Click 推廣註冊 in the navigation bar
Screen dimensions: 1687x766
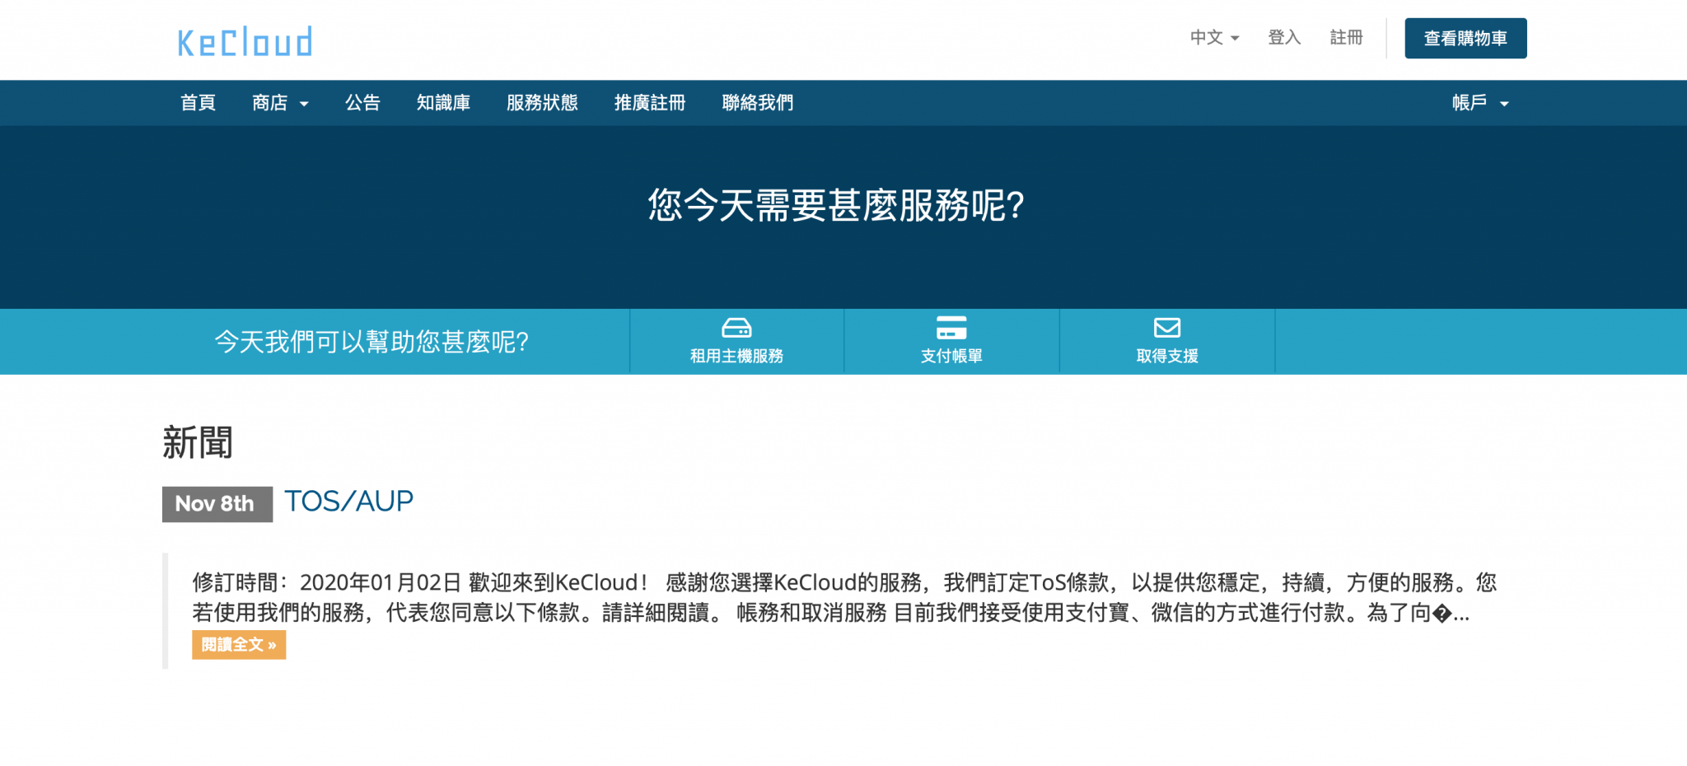tap(650, 103)
